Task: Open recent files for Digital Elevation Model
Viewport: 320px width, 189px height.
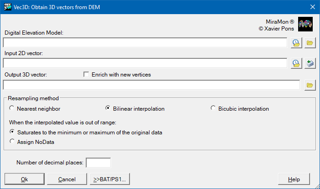Action: click(296, 43)
